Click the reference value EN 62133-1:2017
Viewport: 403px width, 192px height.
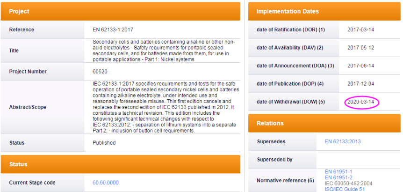click(114, 30)
